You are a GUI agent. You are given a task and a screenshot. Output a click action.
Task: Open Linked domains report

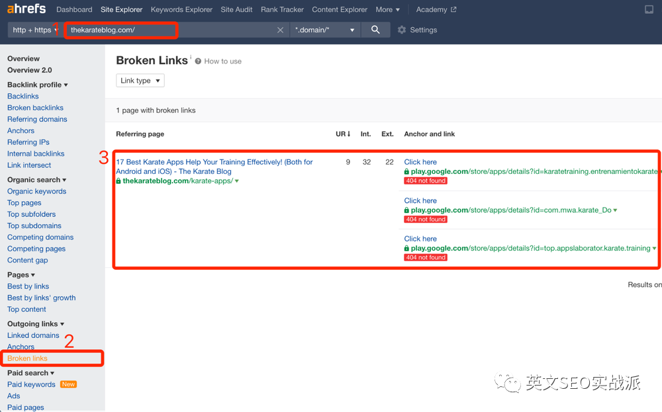[33, 335]
